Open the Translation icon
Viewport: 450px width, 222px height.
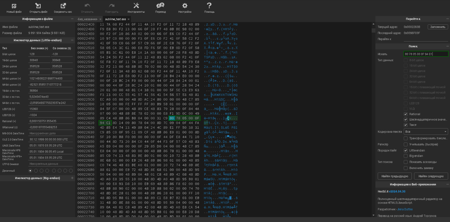[x=160, y=6]
